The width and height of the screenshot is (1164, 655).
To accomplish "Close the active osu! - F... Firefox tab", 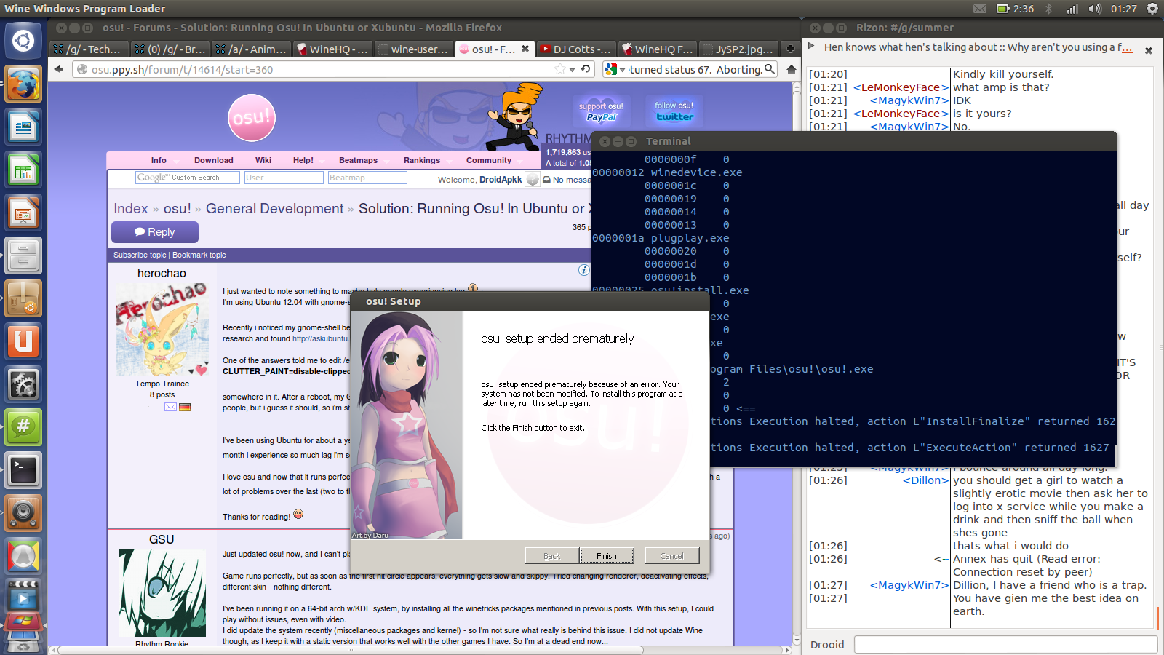I will tap(525, 49).
